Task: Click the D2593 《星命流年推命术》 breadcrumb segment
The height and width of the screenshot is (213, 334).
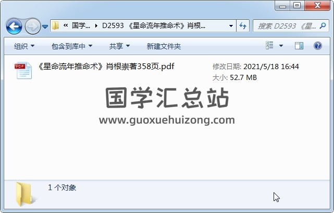Action: click(x=154, y=25)
